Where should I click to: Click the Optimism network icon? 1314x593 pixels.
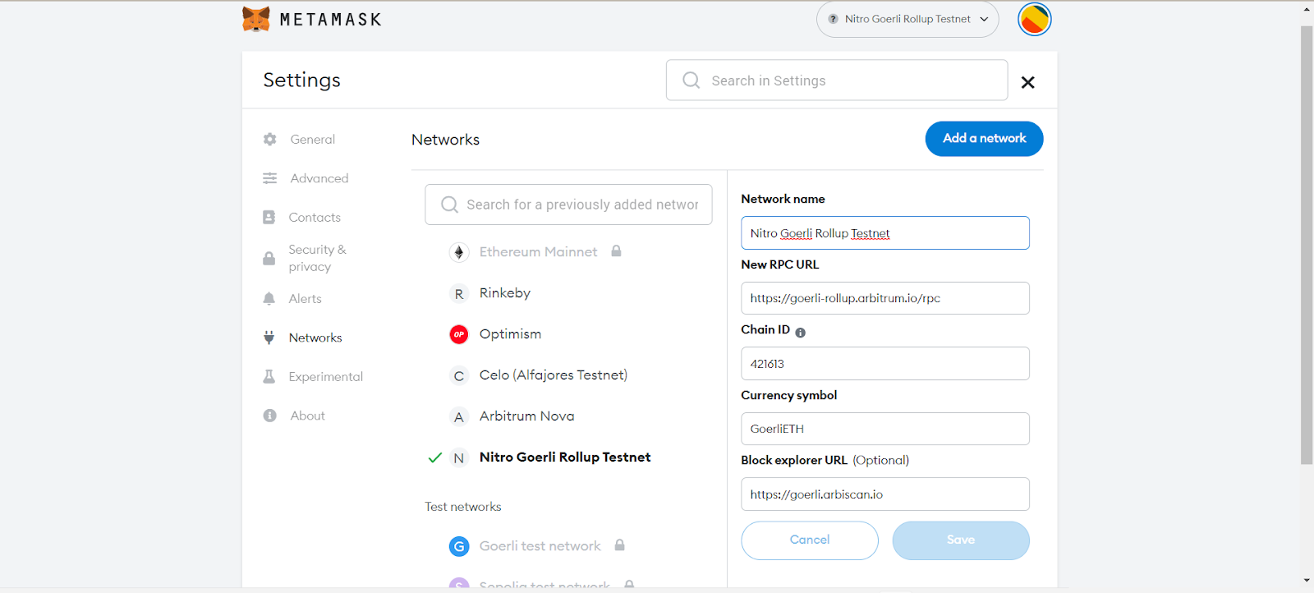tap(459, 334)
